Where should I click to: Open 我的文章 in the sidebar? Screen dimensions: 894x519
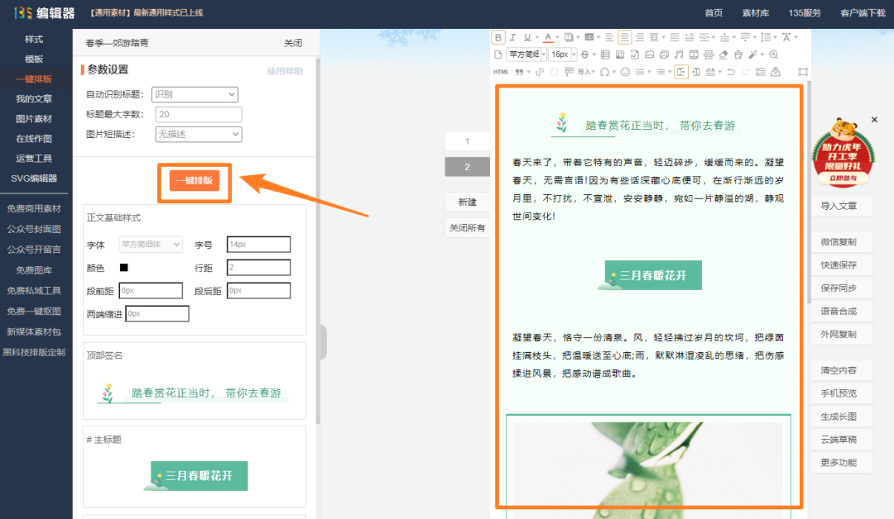[34, 99]
